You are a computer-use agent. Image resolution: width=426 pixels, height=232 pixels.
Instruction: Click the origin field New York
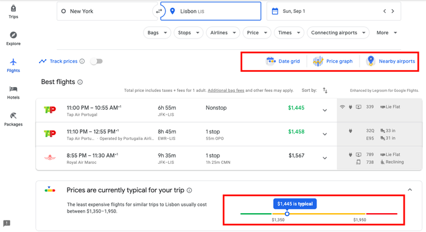coord(107,11)
